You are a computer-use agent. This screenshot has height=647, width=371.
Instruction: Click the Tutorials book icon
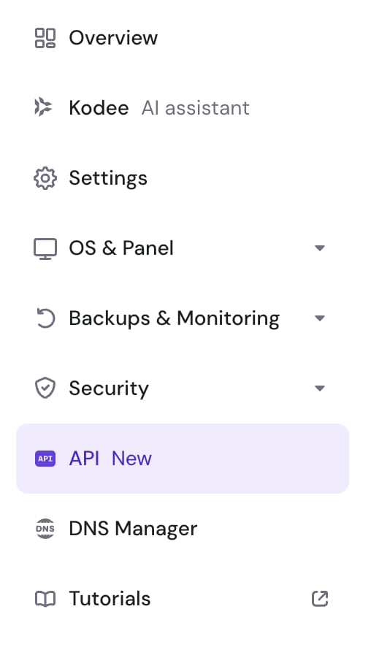pyautogui.click(x=45, y=599)
